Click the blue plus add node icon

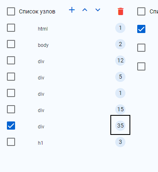click(x=72, y=10)
